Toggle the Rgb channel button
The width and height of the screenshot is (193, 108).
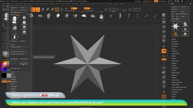coord(74,8)
